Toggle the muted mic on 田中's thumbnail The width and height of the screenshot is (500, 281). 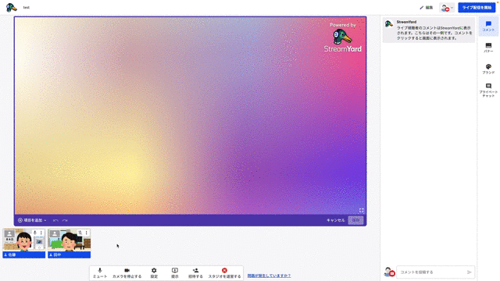coord(80,233)
